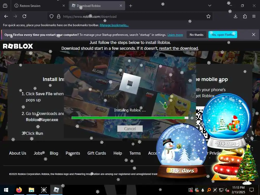
Task: Click the snowflake app taskbar icon
Action: pyautogui.click(x=44, y=190)
